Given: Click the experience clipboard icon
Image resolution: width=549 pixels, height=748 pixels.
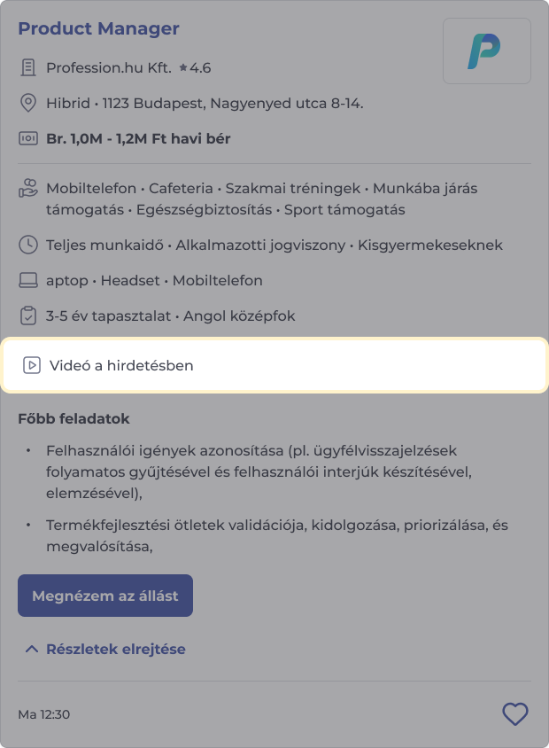Looking at the screenshot, I should 28,316.
